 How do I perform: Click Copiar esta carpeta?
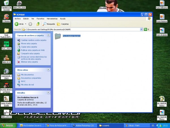tap(29, 47)
